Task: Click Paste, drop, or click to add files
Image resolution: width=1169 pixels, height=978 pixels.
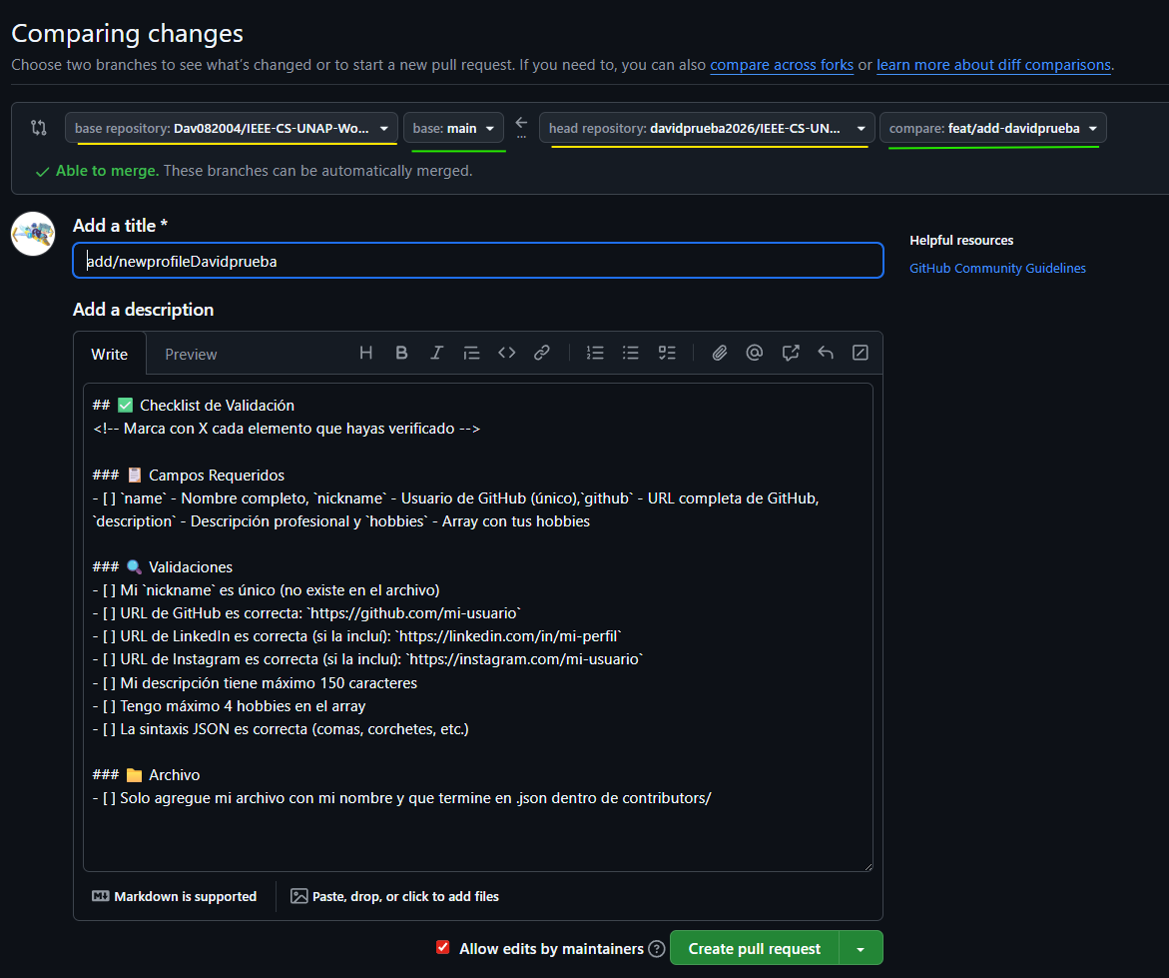Action: pos(395,896)
